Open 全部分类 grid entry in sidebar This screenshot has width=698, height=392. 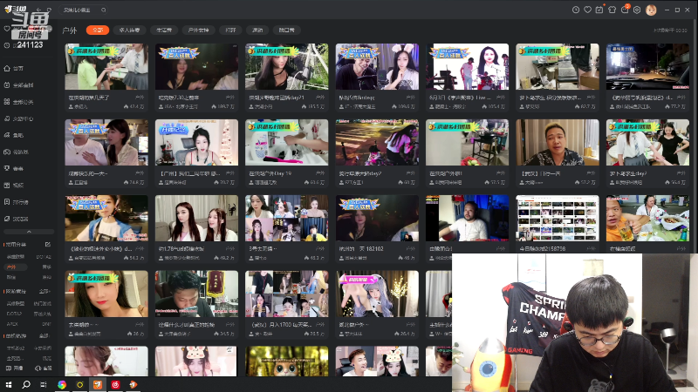tap(18, 102)
